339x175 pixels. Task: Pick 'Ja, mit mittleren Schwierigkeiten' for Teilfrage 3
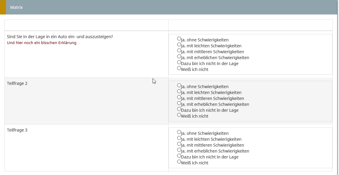coord(179,144)
